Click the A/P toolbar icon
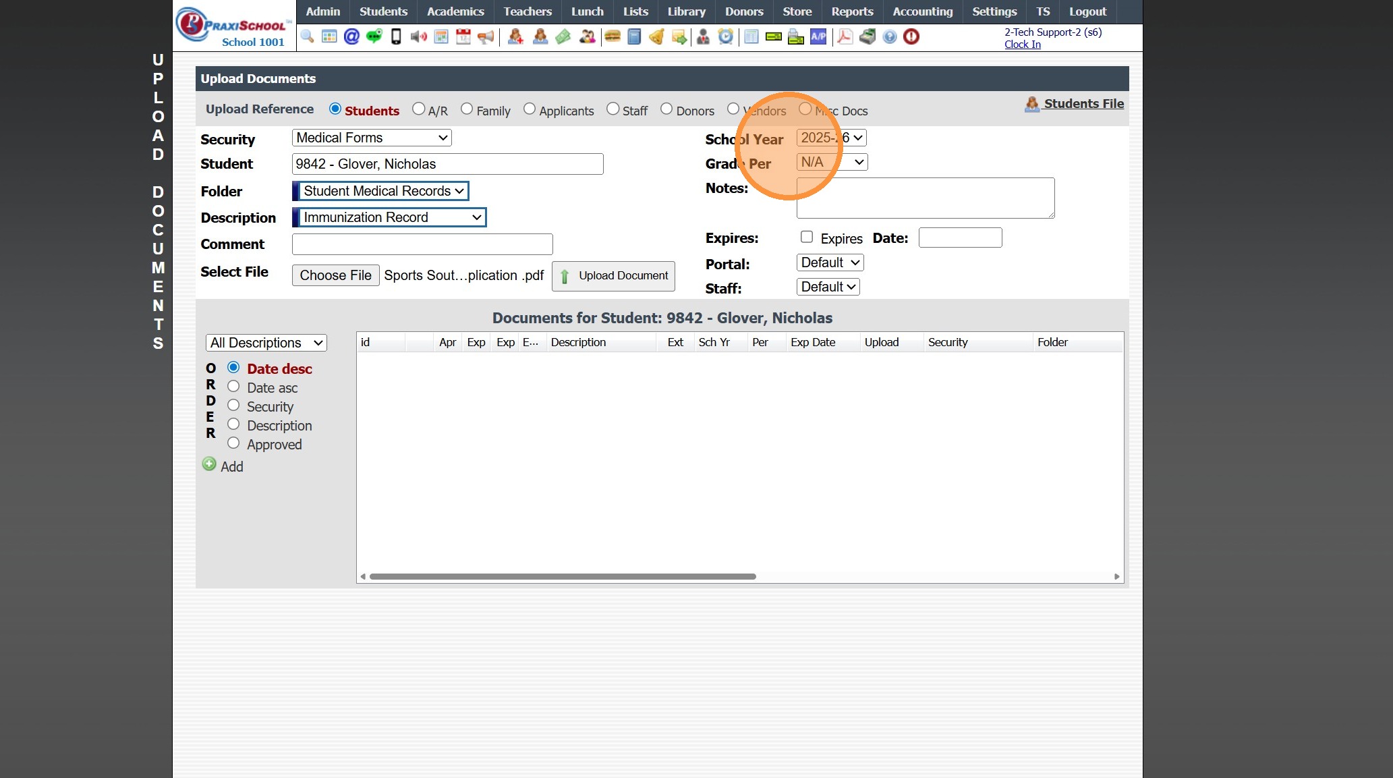Image resolution: width=1393 pixels, height=778 pixels. click(818, 36)
